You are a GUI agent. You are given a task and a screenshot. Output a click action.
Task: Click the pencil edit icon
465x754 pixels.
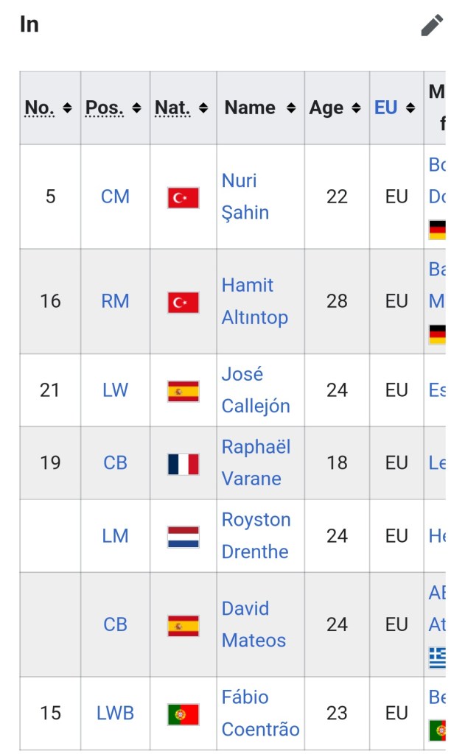(x=432, y=25)
